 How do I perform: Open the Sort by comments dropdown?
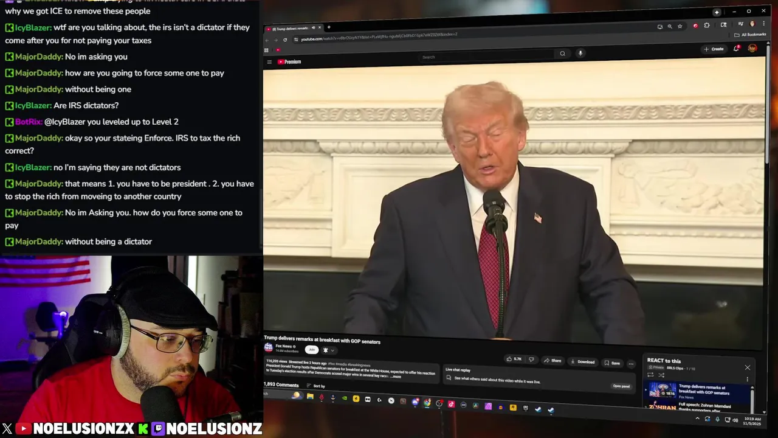tap(315, 386)
